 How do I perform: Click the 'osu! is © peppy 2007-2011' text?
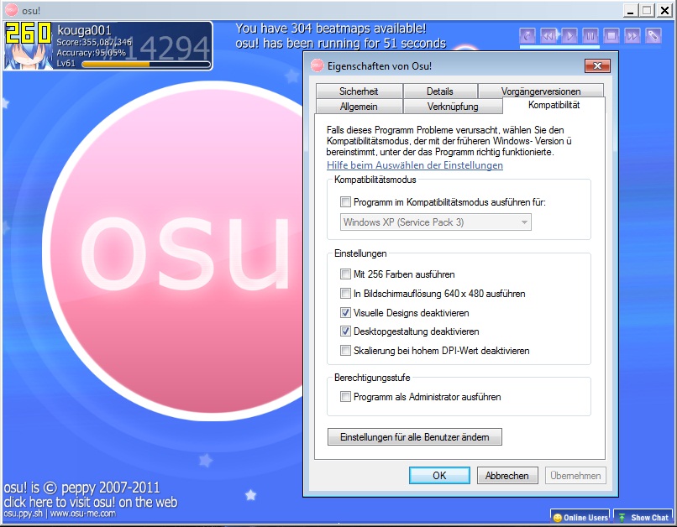click(x=82, y=488)
